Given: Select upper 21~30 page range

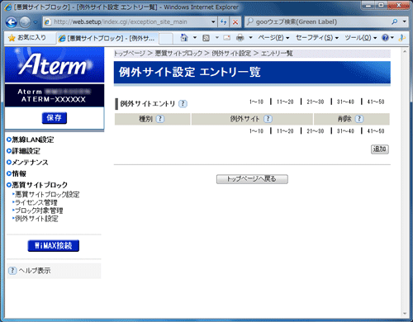Looking at the screenshot, I should coord(316,102).
